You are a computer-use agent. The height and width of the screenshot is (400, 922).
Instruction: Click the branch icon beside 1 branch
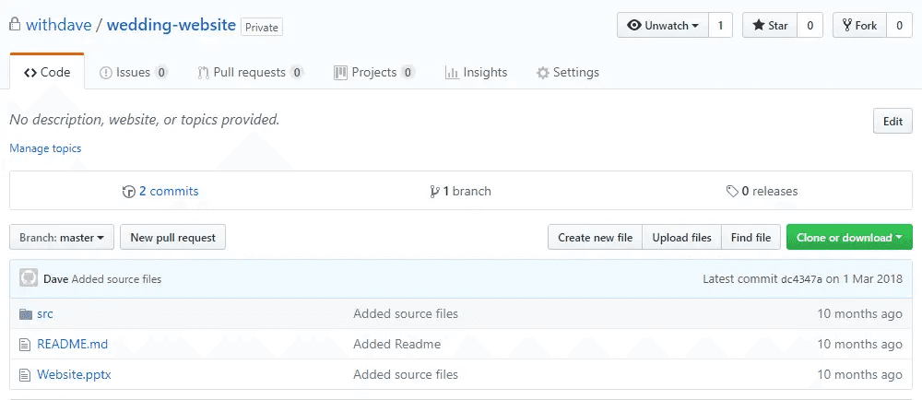pyautogui.click(x=434, y=192)
